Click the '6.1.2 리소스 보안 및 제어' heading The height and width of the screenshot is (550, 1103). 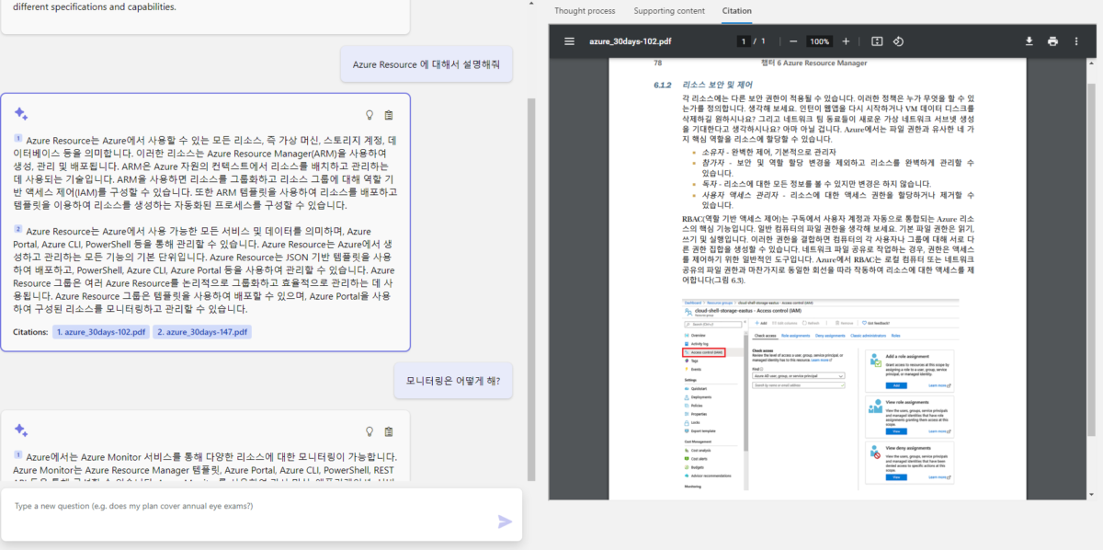coord(702,86)
